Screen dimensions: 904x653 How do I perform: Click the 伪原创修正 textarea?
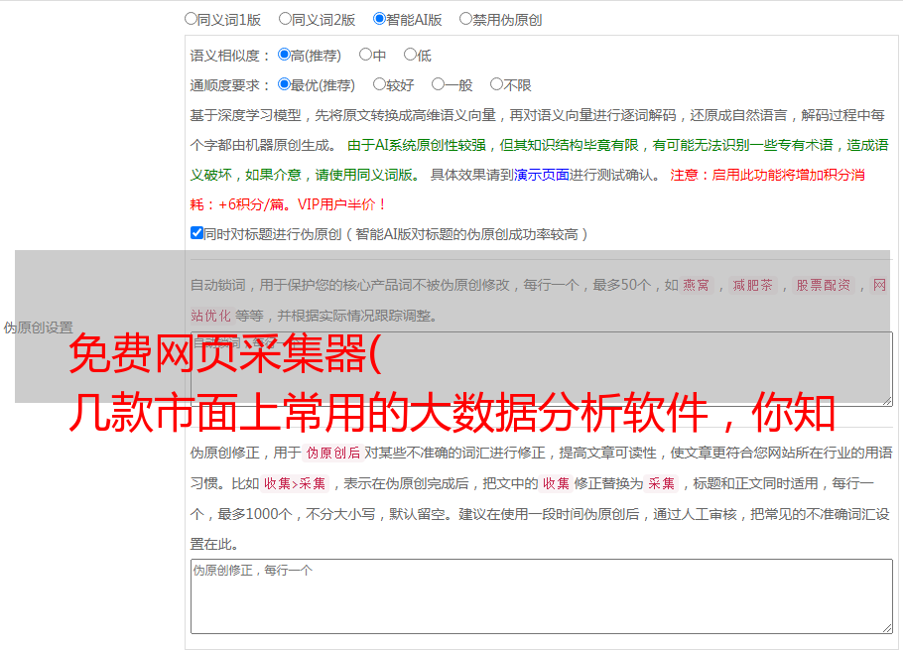(542, 596)
